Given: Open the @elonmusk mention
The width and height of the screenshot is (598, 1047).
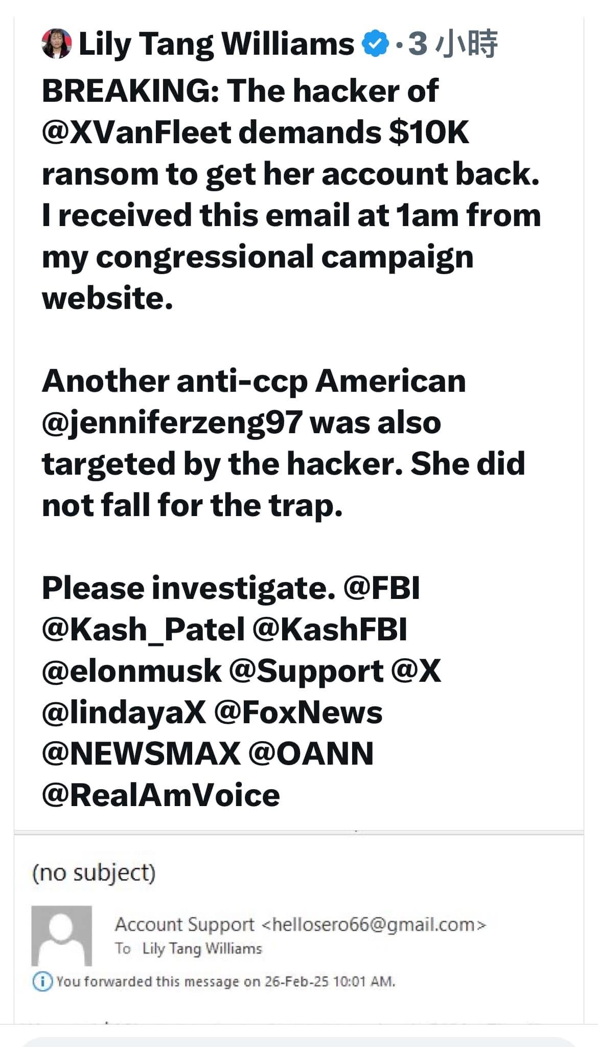Looking at the screenshot, I should [131, 671].
